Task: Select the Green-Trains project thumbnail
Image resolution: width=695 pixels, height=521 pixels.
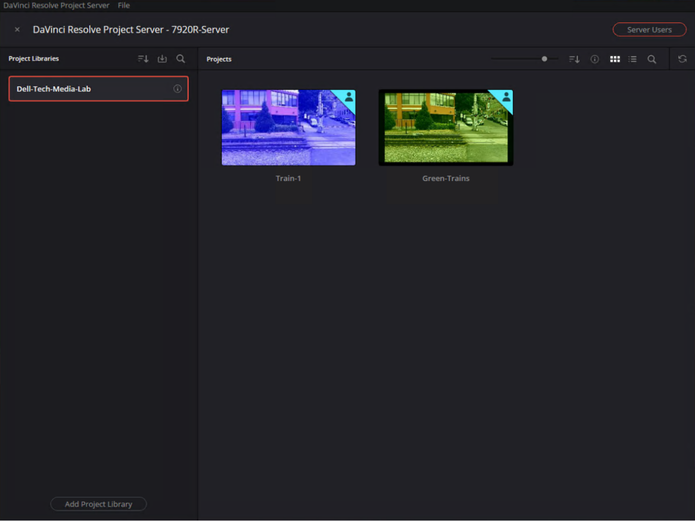Action: pyautogui.click(x=446, y=128)
